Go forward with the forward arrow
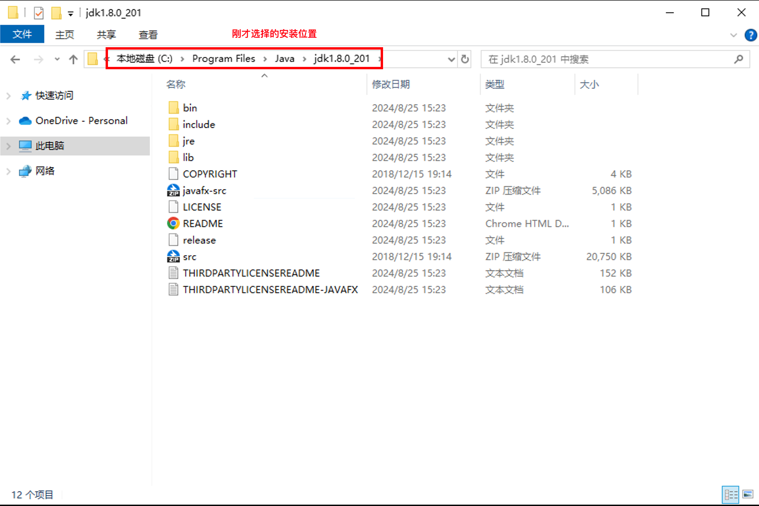Image resolution: width=759 pixels, height=506 pixels. pyautogui.click(x=39, y=59)
